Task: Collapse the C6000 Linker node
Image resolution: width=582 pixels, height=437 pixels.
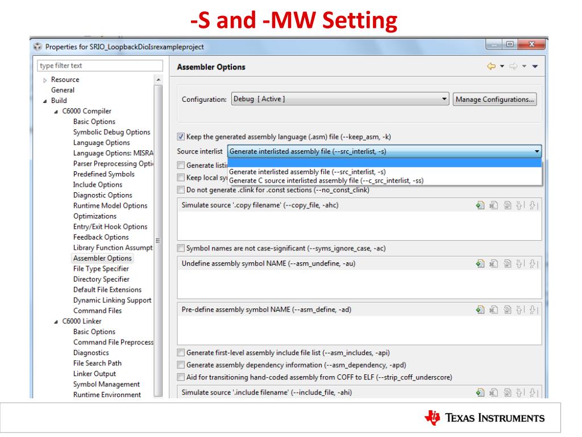Action: [56, 322]
